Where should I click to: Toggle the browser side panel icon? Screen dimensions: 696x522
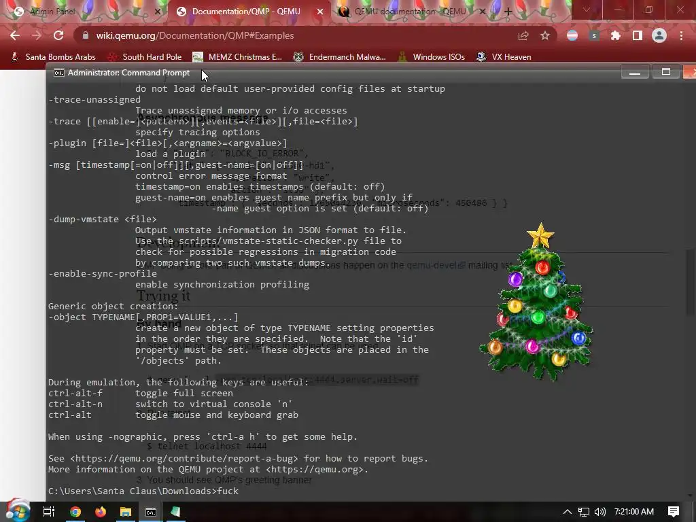[x=638, y=36]
